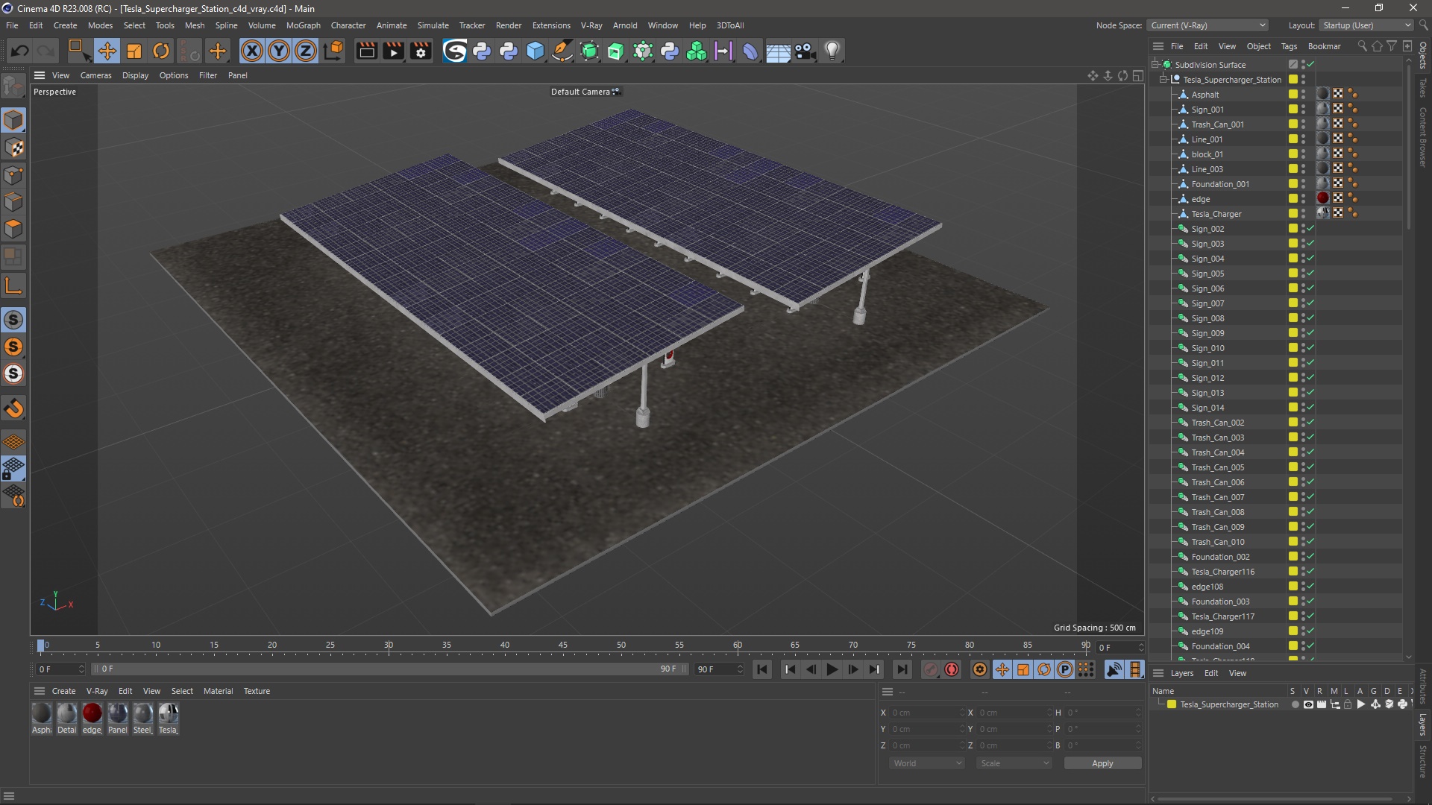Image resolution: width=1432 pixels, height=805 pixels.
Task: Click the Camera object icon
Action: (x=805, y=51)
